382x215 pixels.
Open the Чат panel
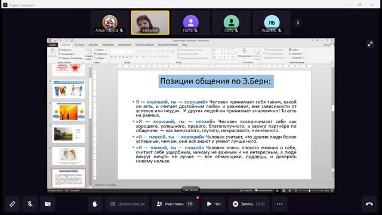point(214,204)
